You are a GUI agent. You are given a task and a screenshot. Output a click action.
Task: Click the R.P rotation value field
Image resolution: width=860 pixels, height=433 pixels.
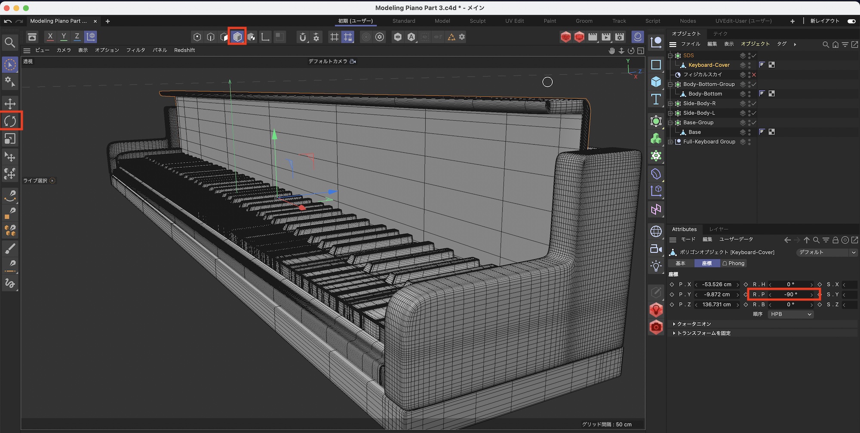[x=790, y=295]
